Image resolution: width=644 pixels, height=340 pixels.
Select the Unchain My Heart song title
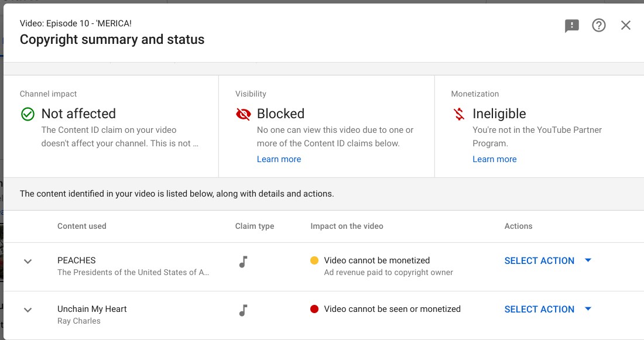(x=92, y=309)
